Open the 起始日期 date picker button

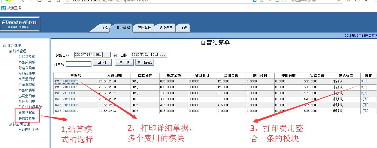click(x=106, y=55)
